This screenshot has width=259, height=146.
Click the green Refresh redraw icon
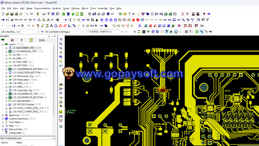197,32
